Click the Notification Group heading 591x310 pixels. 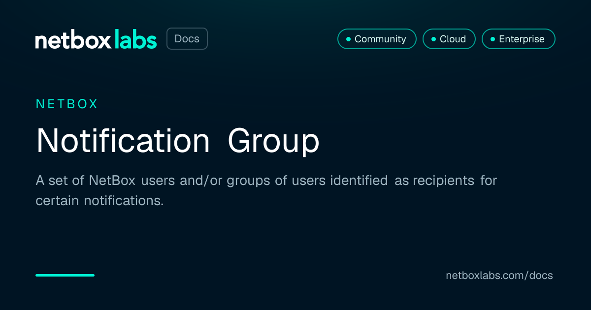pos(178,142)
